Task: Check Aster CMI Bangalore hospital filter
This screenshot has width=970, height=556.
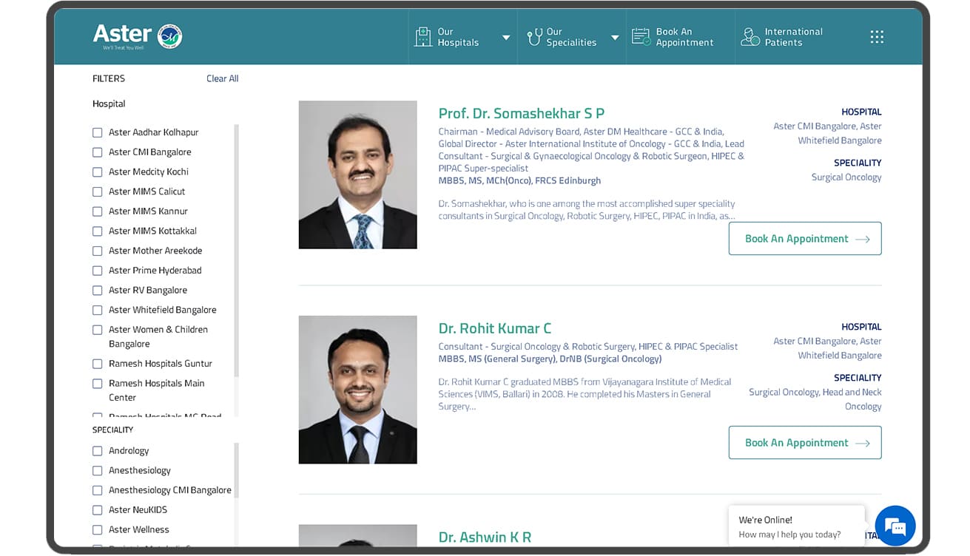Action: tap(97, 152)
